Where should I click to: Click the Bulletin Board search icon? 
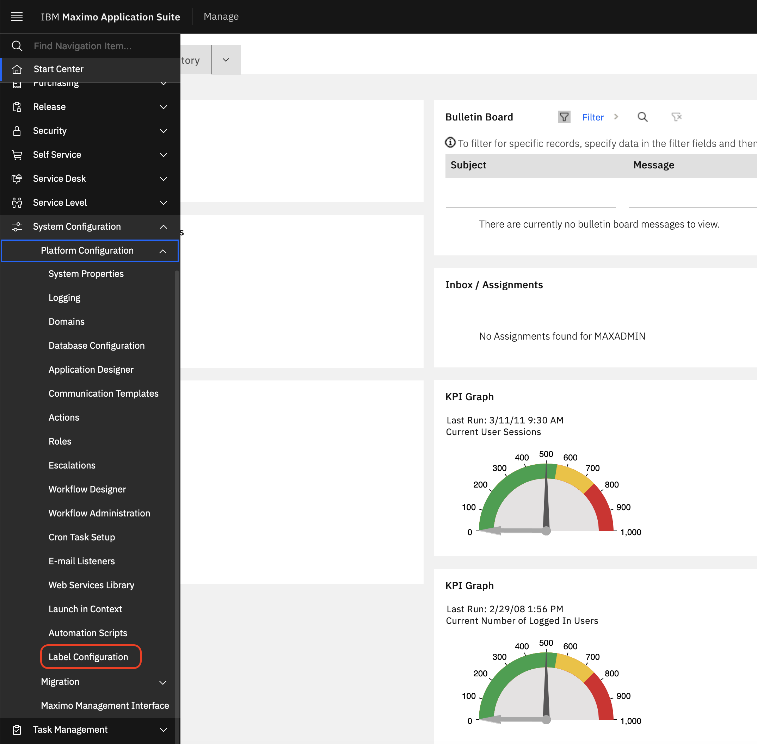pos(642,117)
